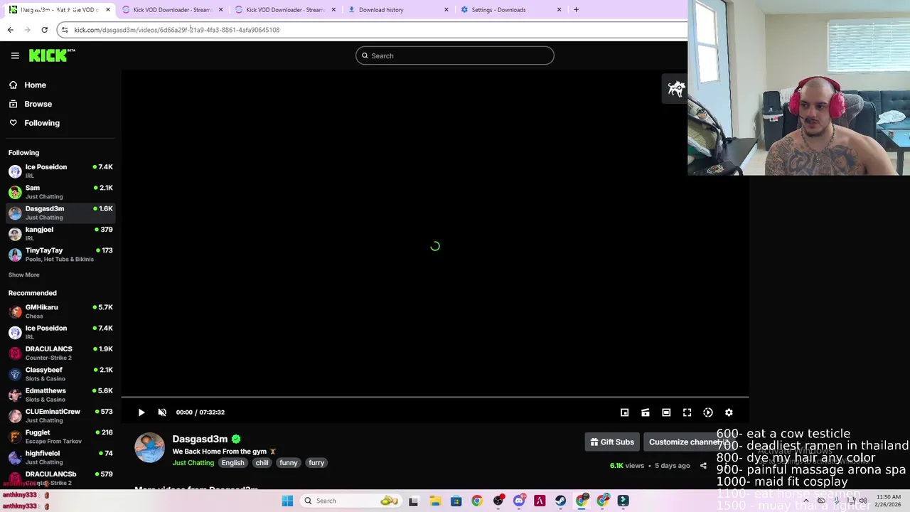The height and width of the screenshot is (512, 910).
Task: Close the Download history tab
Action: pos(446,10)
